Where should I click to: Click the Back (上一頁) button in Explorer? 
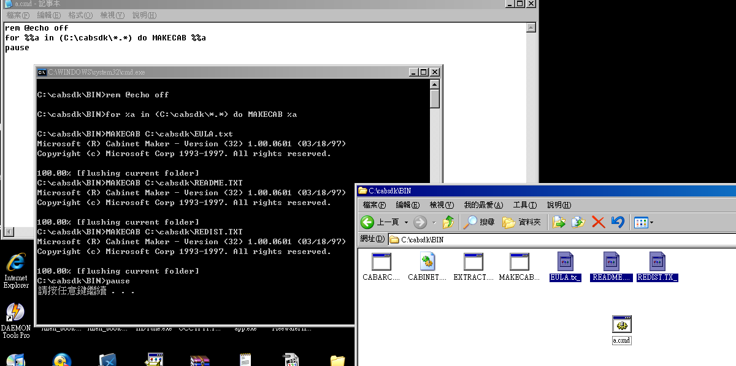(380, 222)
